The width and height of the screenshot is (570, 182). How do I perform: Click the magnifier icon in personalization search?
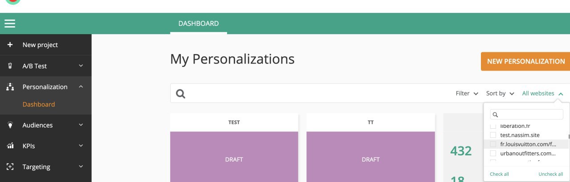(x=180, y=94)
